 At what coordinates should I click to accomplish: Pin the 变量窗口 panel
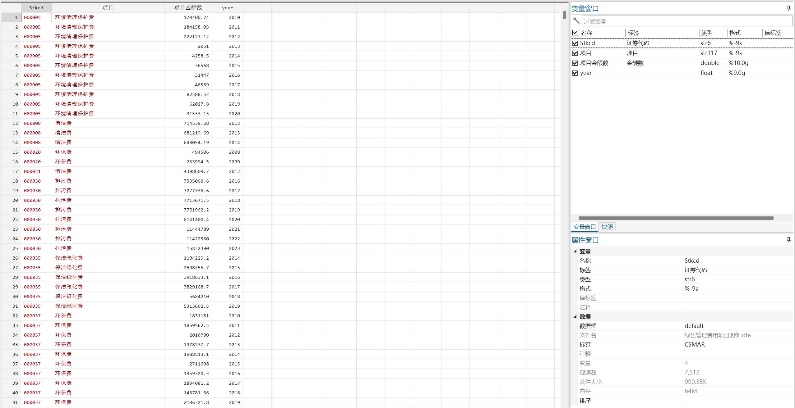[x=788, y=8]
